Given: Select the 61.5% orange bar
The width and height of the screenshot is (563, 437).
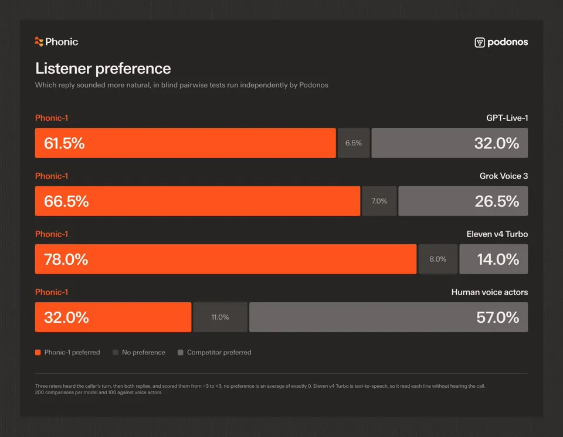Looking at the screenshot, I should tap(185, 143).
